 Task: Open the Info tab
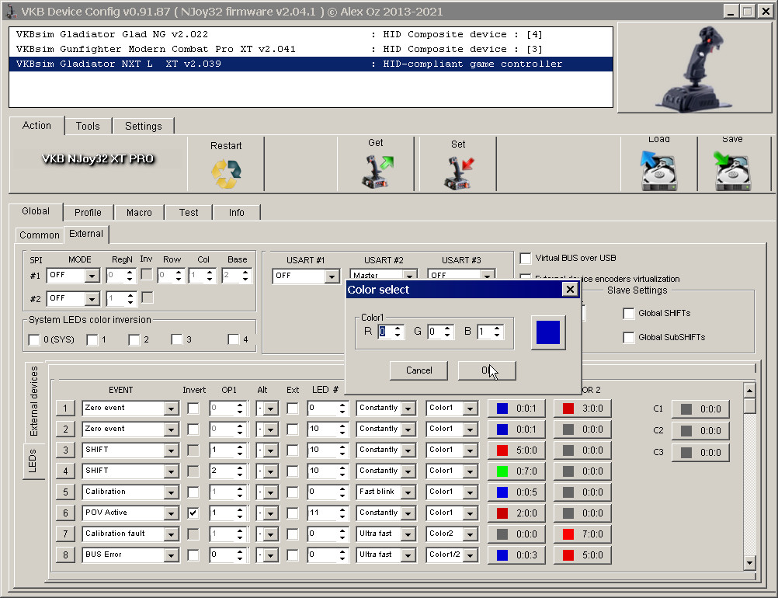click(236, 212)
